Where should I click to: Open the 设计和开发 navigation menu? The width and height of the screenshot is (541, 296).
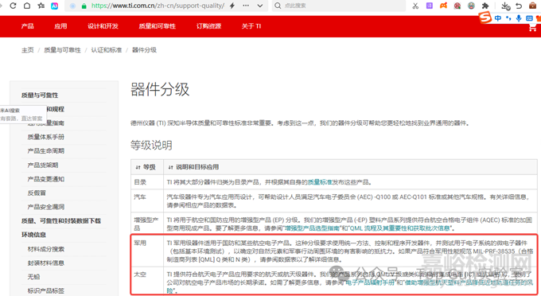[x=103, y=26]
